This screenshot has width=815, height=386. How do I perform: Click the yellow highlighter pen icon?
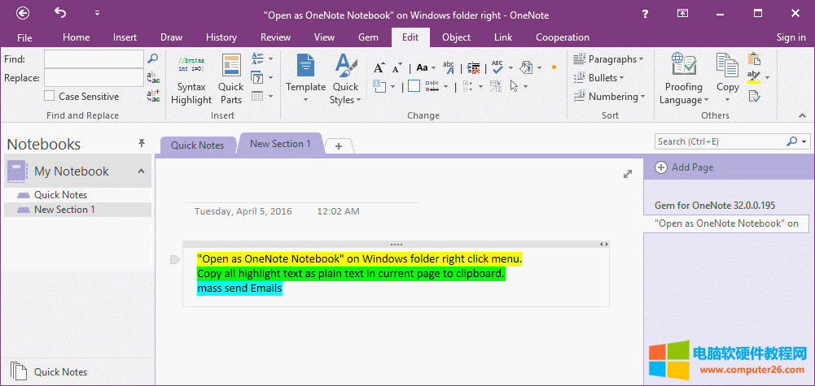(x=754, y=77)
